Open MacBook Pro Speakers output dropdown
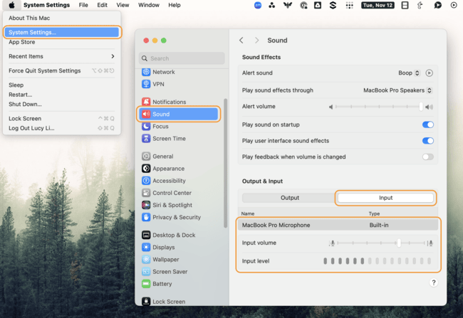Viewport: 463px width, 318px height. (397, 90)
